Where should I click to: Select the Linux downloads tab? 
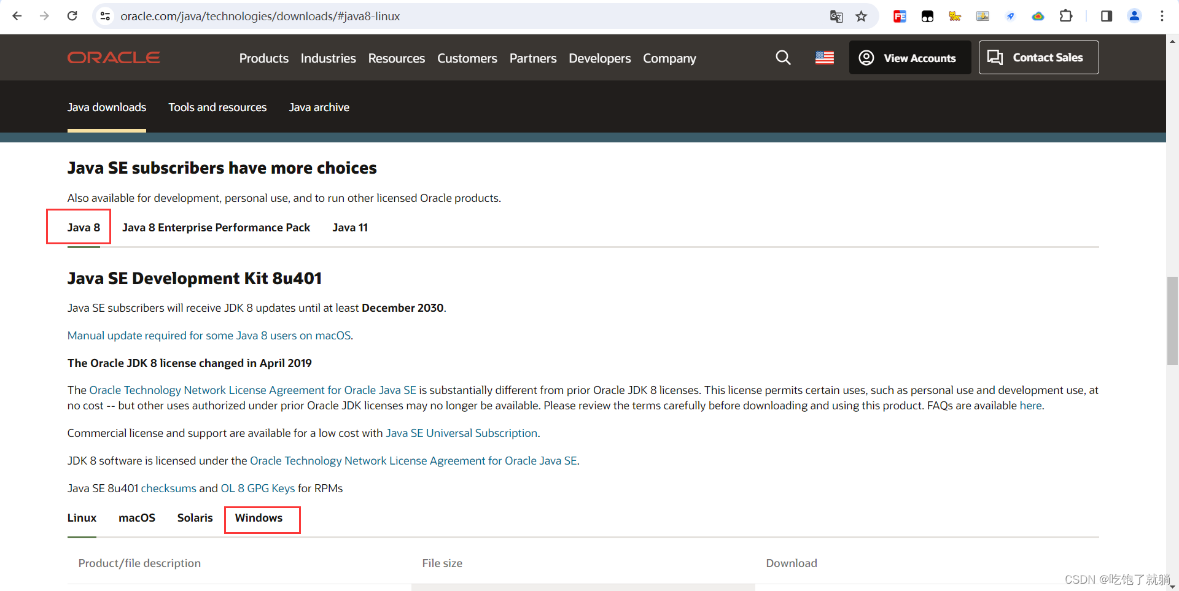click(x=82, y=518)
